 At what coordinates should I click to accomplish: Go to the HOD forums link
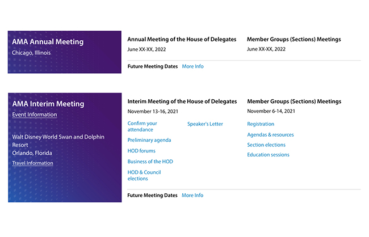[141, 151]
